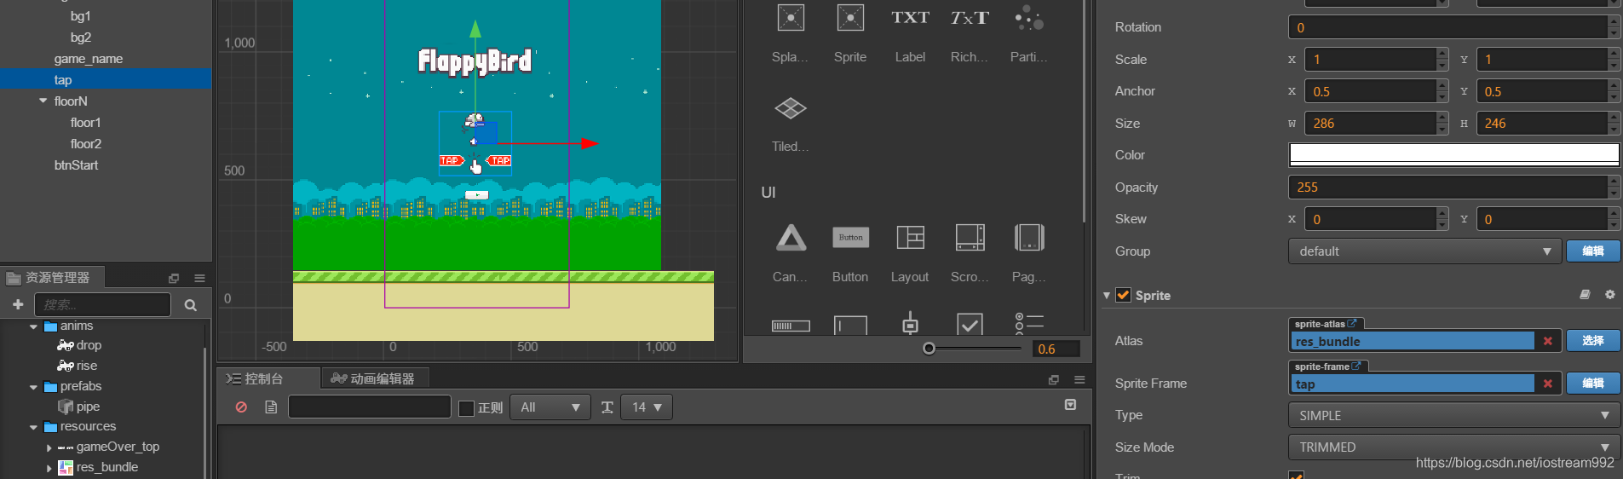
Task: Select the drop animation clip asset
Action: coord(89,345)
